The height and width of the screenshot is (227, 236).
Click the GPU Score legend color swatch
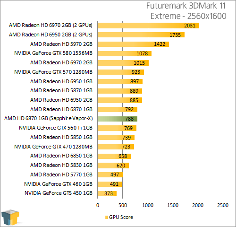point(106,217)
